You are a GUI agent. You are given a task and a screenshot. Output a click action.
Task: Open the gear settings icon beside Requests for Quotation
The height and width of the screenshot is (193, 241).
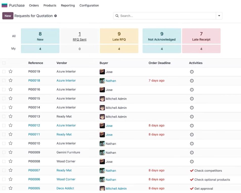point(55,16)
